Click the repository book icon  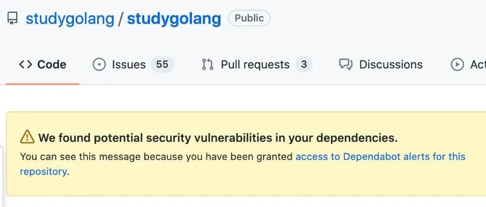tap(12, 19)
